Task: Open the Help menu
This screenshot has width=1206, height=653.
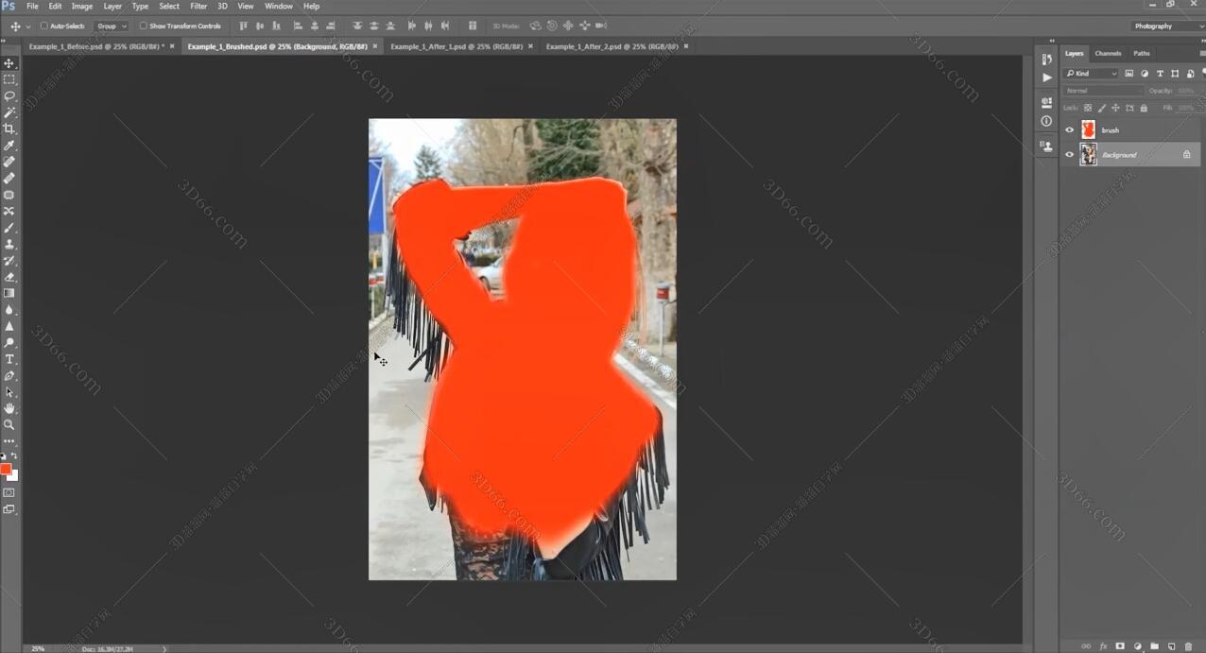Action: click(x=311, y=7)
